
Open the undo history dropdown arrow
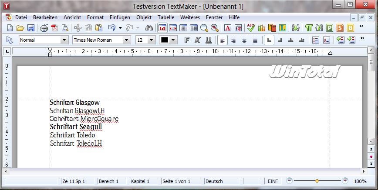click(120, 28)
